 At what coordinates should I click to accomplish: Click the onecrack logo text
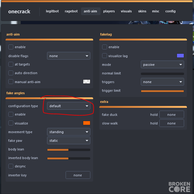(19, 11)
